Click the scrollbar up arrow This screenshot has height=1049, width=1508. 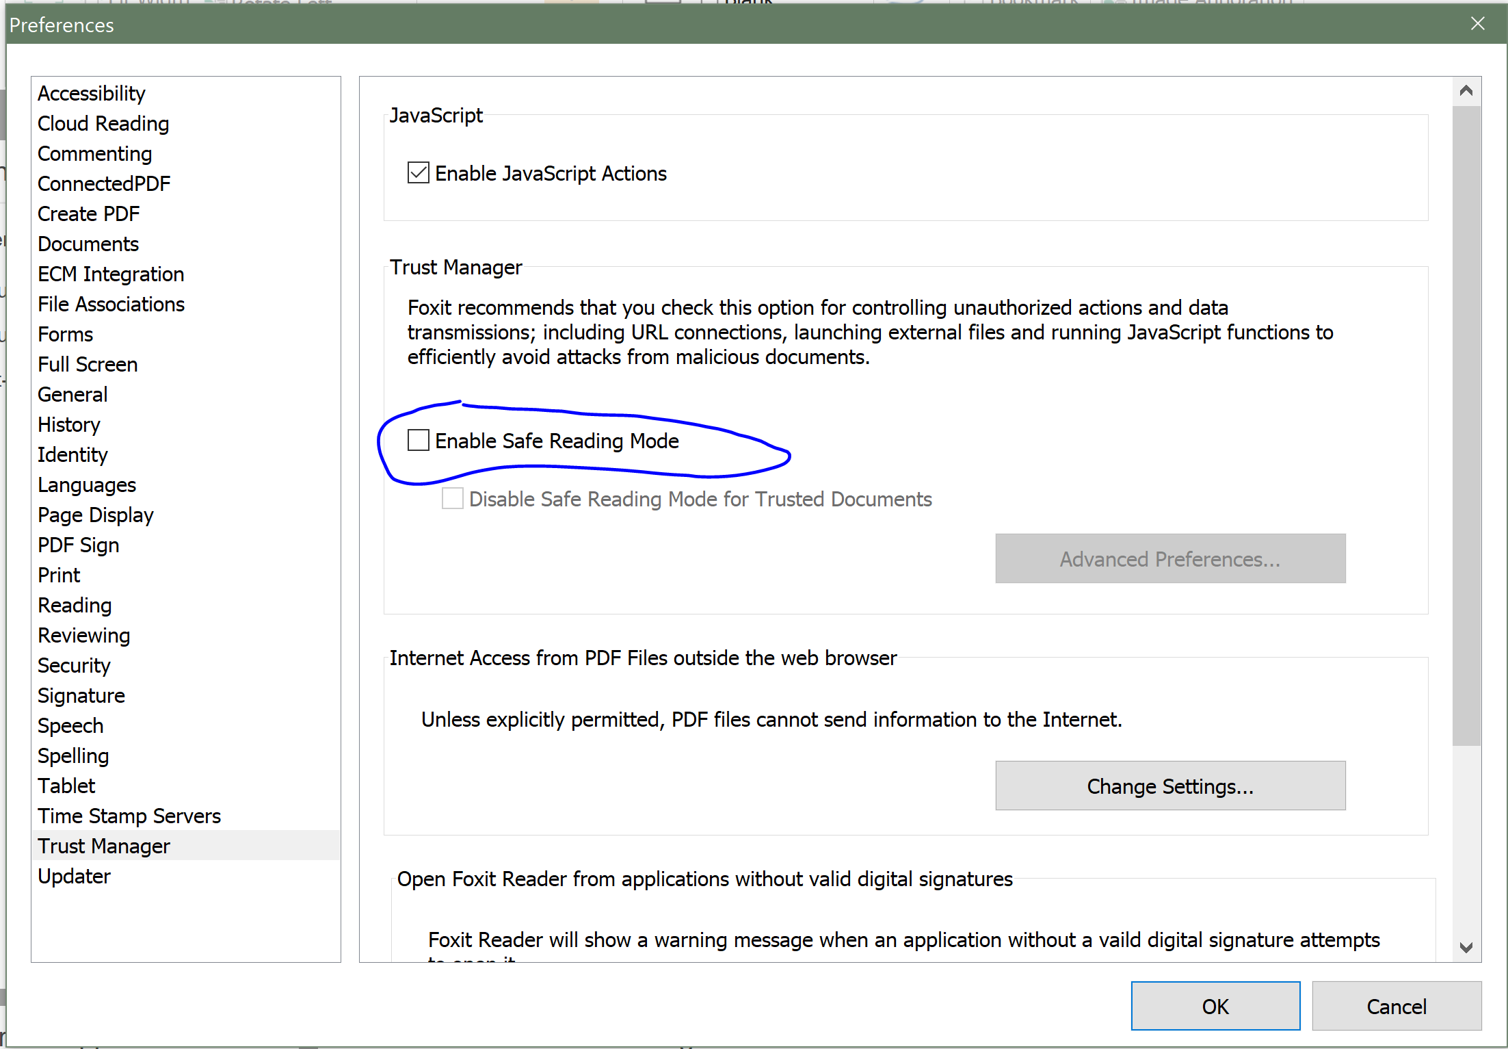pyautogui.click(x=1466, y=91)
